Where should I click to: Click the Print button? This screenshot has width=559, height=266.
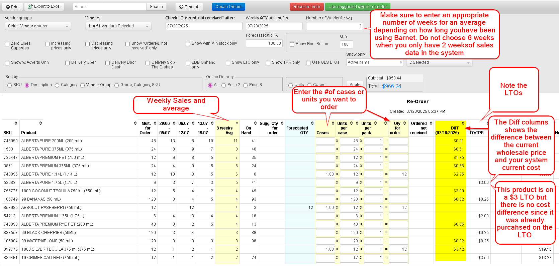pyautogui.click(x=13, y=7)
